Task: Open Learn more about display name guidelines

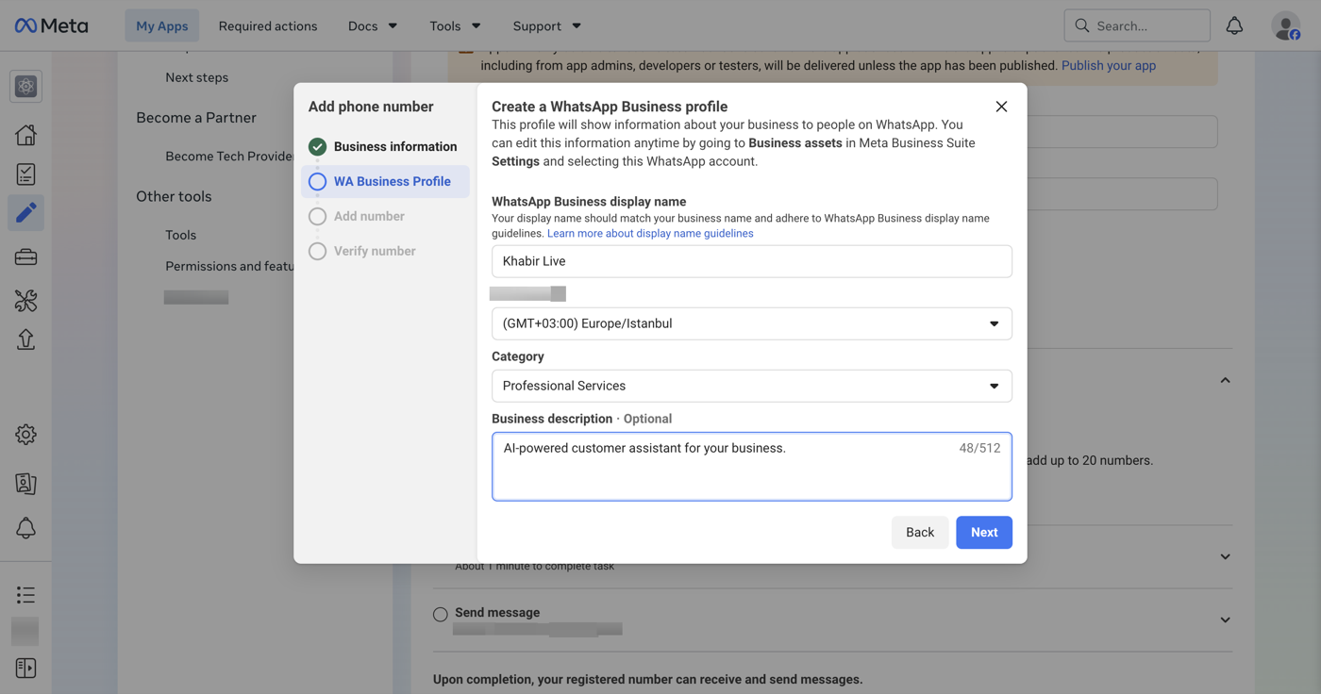Action: 650,233
